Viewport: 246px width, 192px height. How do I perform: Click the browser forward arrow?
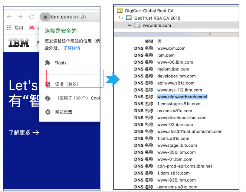[20, 17]
